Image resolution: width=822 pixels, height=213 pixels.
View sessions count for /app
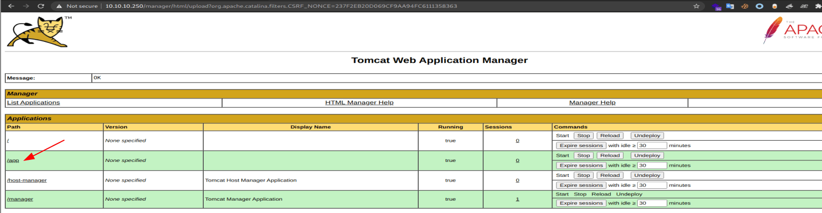click(518, 160)
